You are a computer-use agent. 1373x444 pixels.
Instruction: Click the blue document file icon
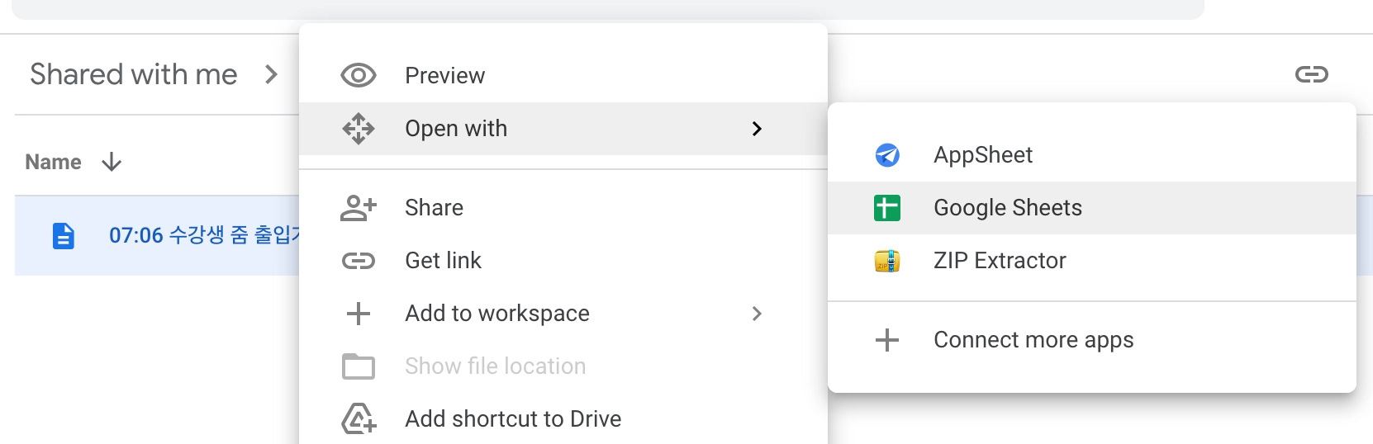[x=64, y=236]
